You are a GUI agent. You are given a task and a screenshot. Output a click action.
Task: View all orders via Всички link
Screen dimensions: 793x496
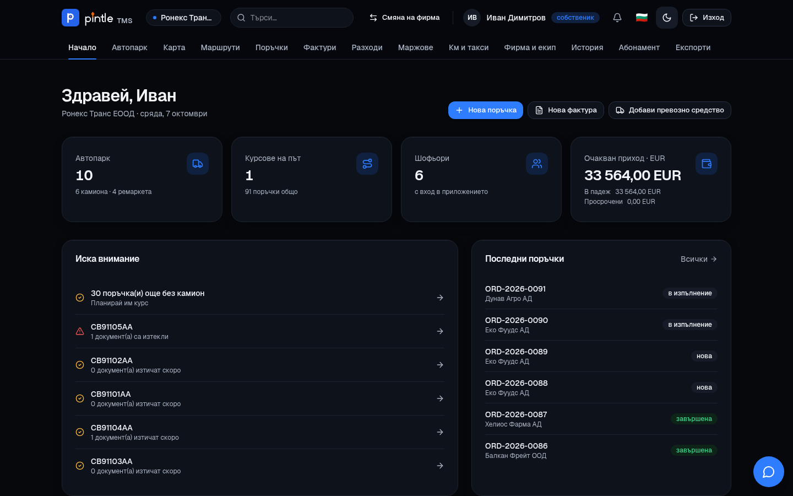(699, 259)
